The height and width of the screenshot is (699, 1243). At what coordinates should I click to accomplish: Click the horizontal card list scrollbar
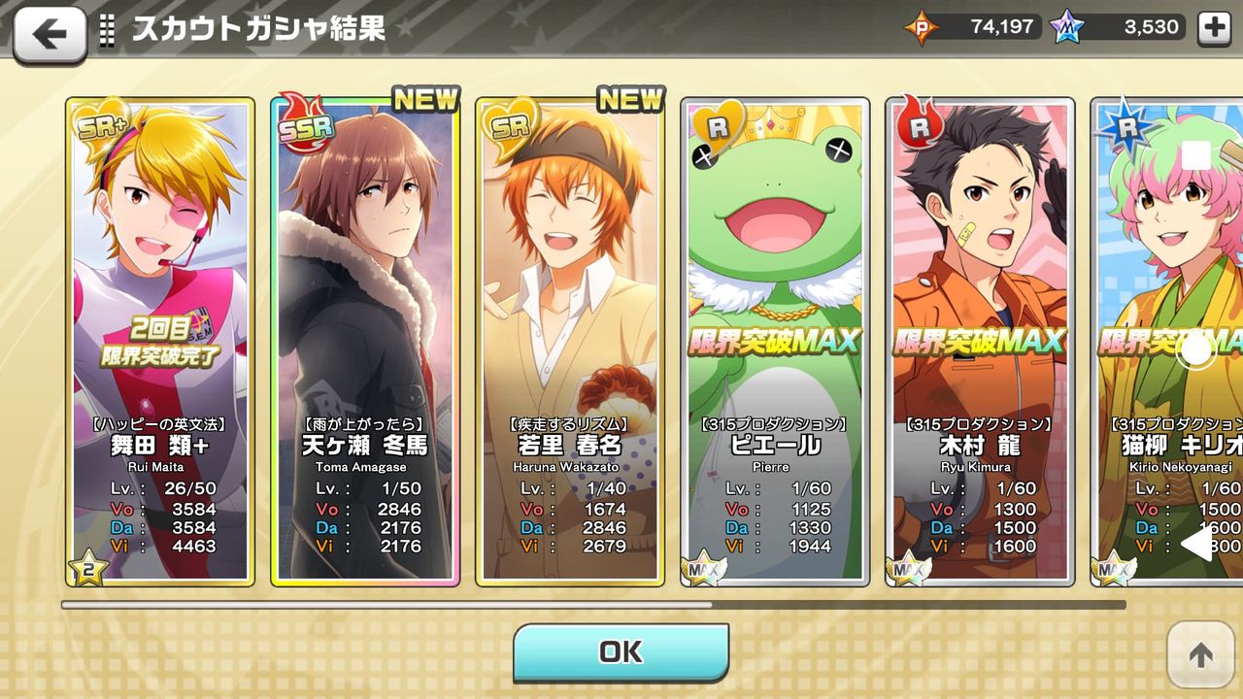pyautogui.click(x=592, y=605)
